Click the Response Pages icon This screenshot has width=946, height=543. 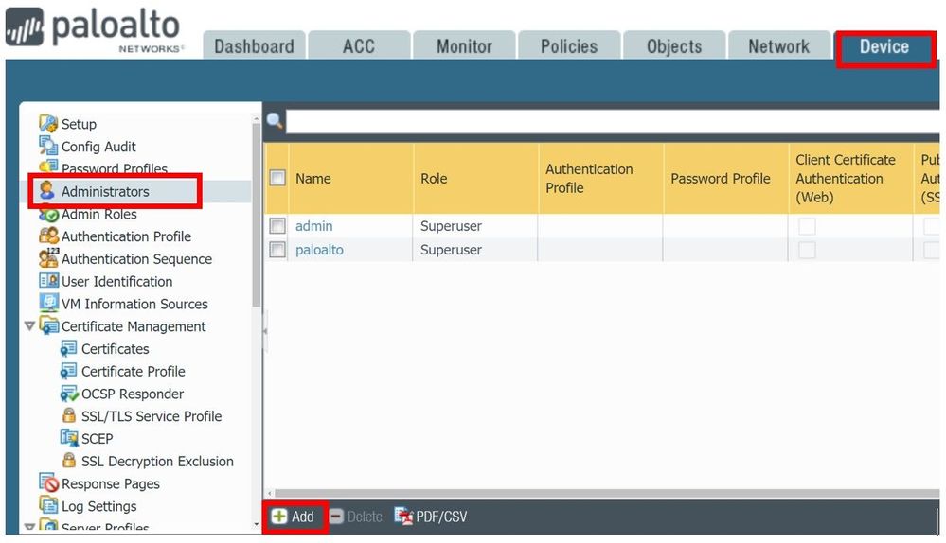click(48, 482)
